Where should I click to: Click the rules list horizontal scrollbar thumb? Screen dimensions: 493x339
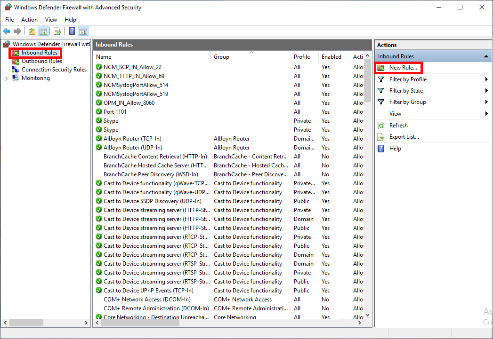click(140, 323)
